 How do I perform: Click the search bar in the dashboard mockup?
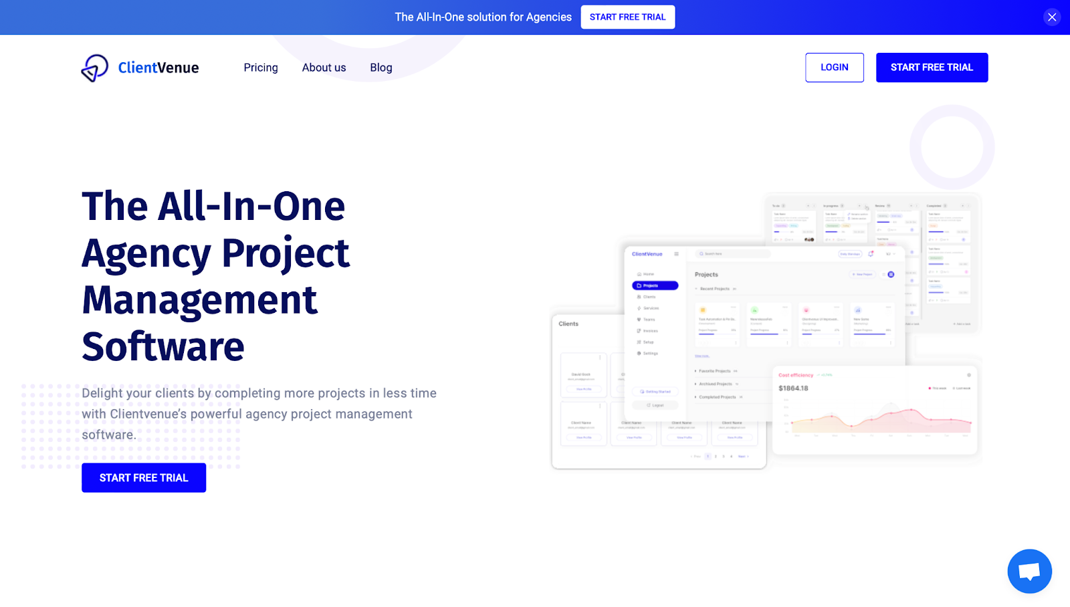click(x=732, y=254)
